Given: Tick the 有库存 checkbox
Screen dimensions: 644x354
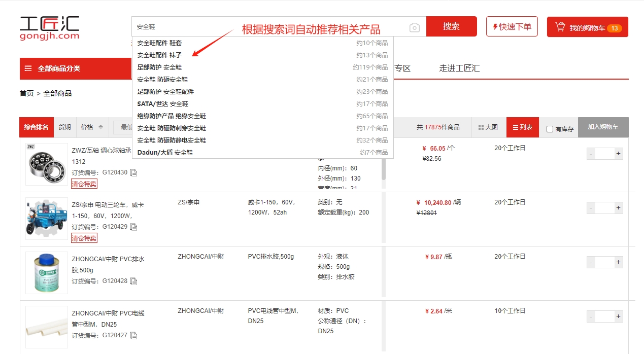Looking at the screenshot, I should 550,129.
